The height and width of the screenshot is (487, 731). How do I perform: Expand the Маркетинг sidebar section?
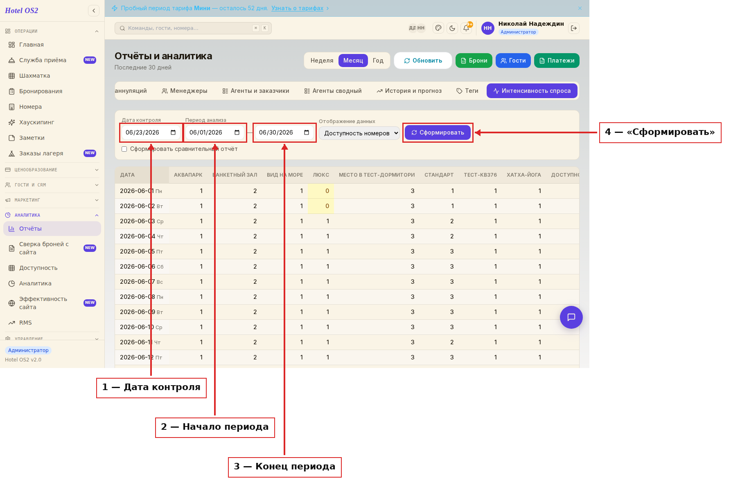click(x=52, y=200)
